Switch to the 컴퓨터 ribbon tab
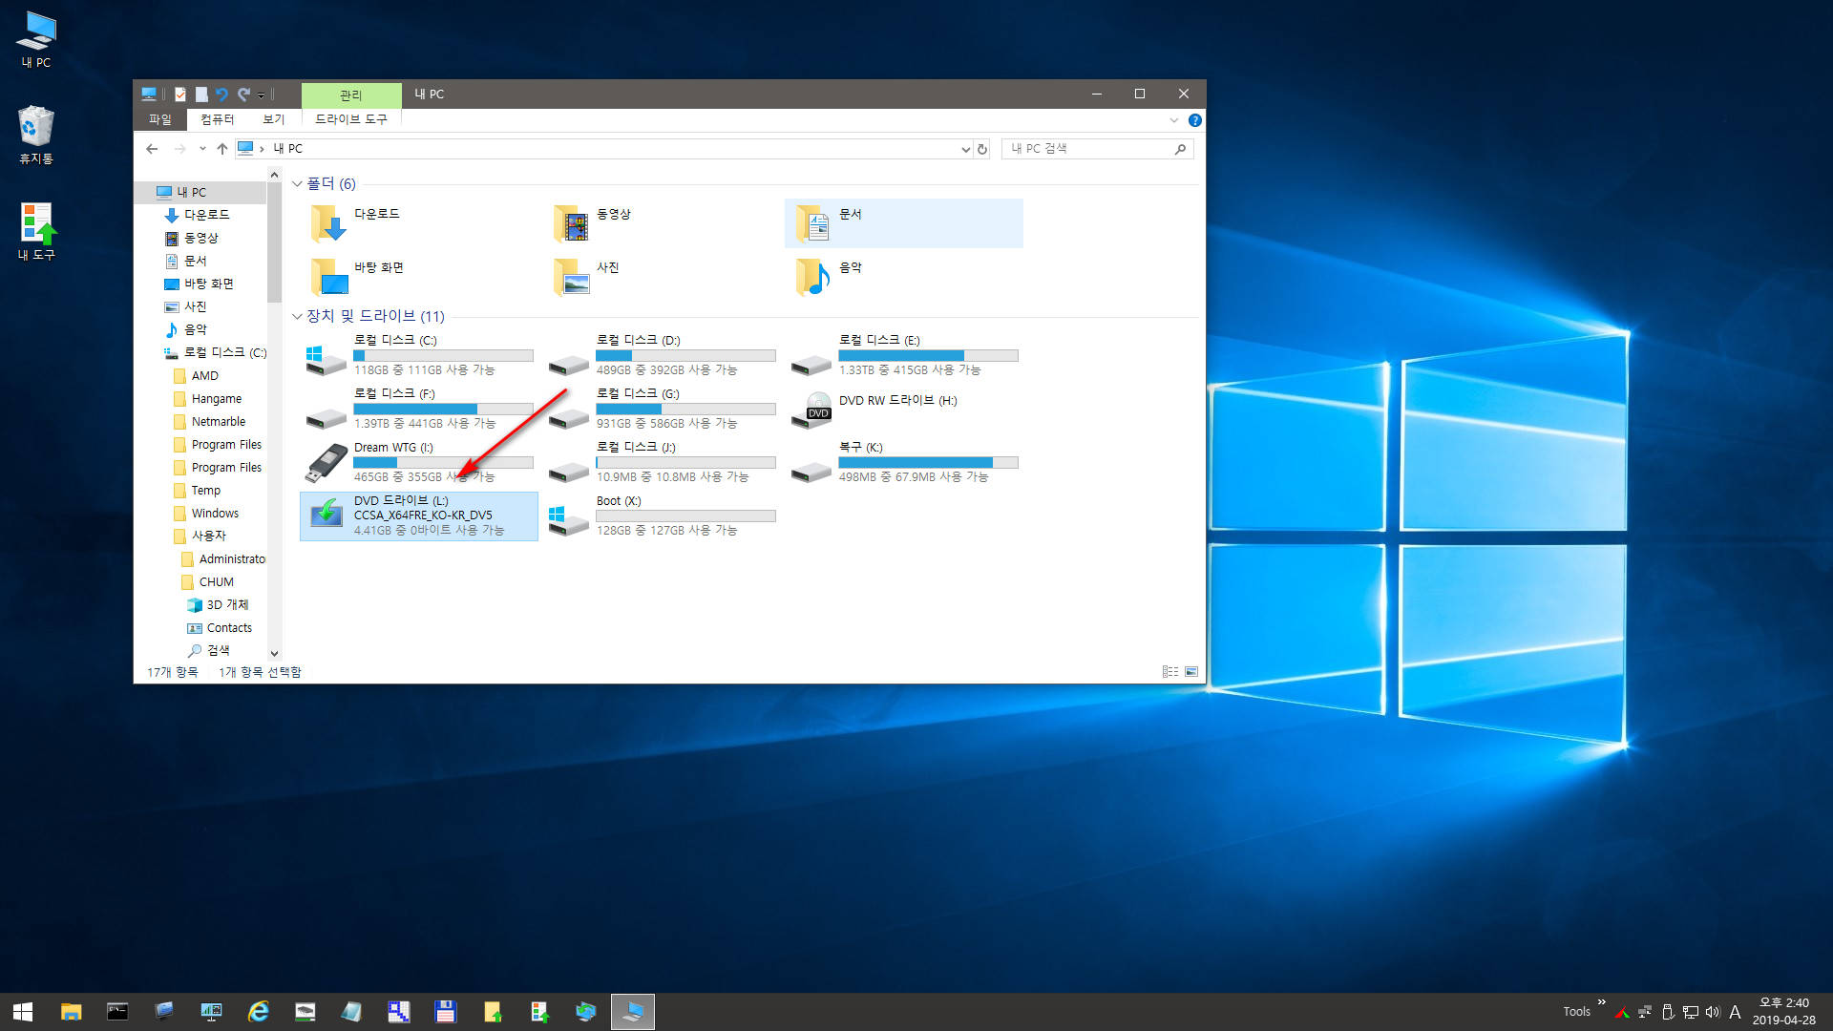The height and width of the screenshot is (1031, 1833). click(218, 119)
